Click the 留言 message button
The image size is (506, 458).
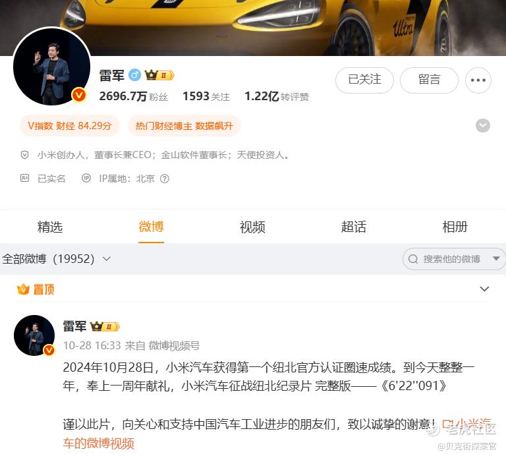429,80
